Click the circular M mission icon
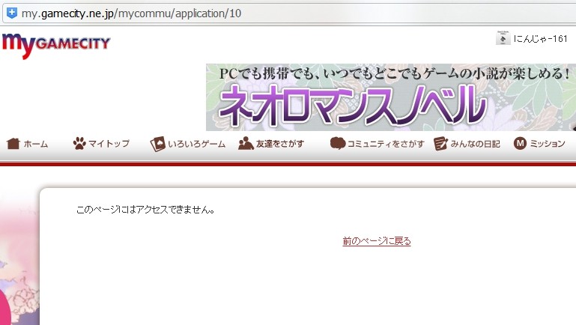 click(x=520, y=144)
